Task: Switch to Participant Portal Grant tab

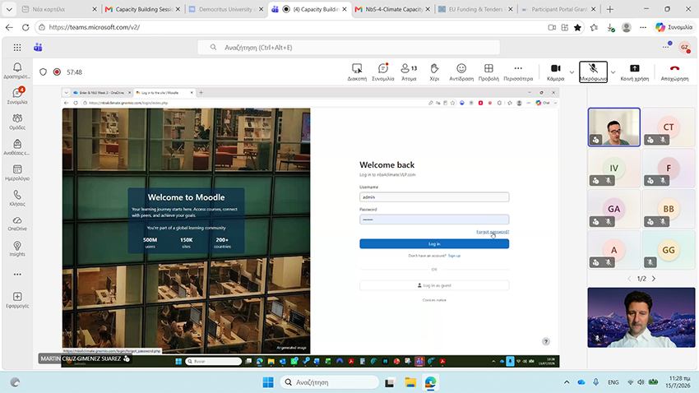Action: [x=559, y=9]
